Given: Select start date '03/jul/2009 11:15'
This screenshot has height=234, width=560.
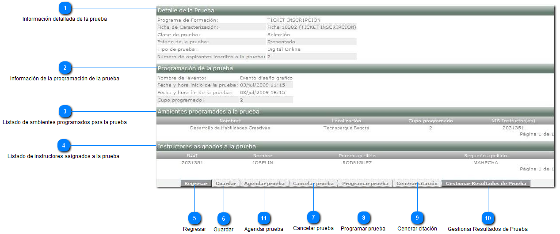Looking at the screenshot, I should (x=262, y=85).
